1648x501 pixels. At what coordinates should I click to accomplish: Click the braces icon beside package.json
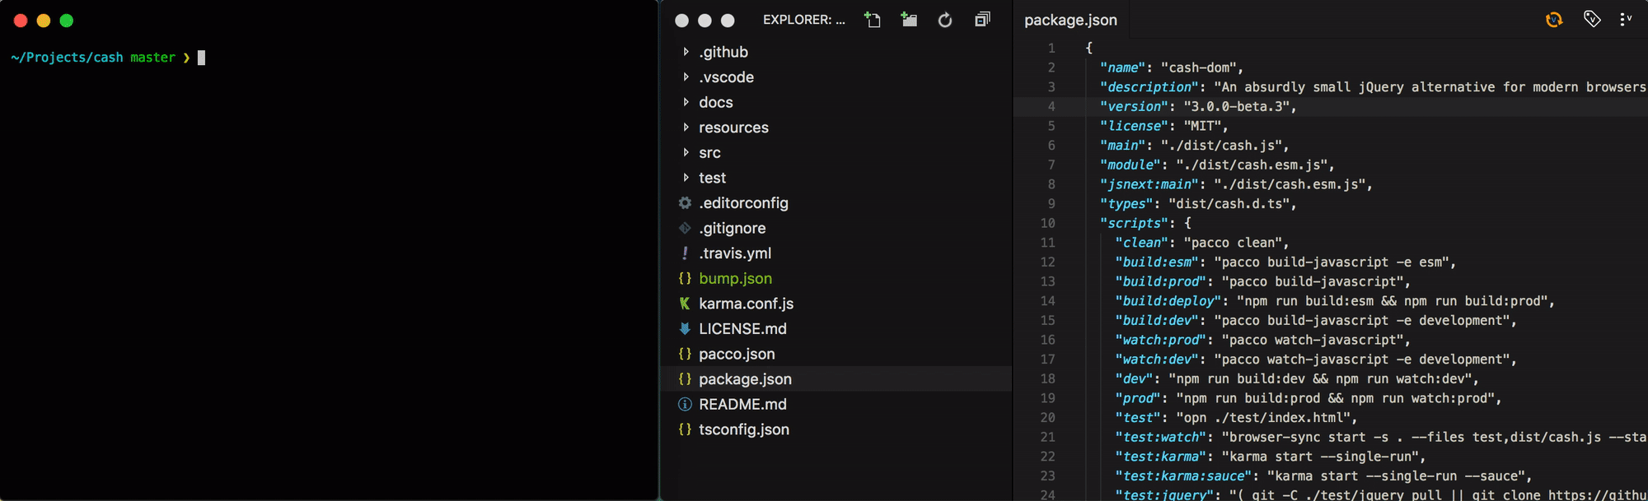[x=685, y=379]
